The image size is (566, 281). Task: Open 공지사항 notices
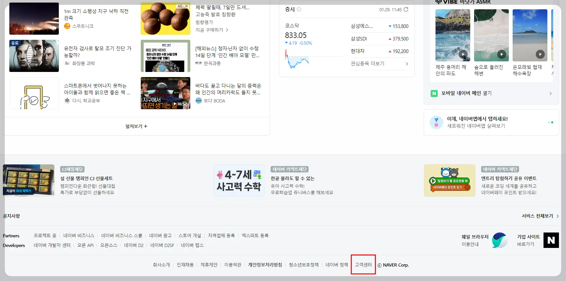click(11, 216)
